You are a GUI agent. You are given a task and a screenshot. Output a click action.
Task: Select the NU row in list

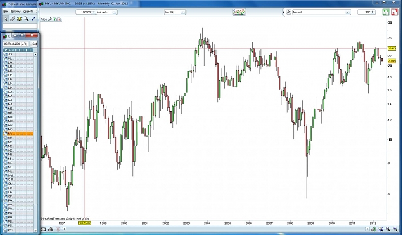pyautogui.click(x=18, y=171)
